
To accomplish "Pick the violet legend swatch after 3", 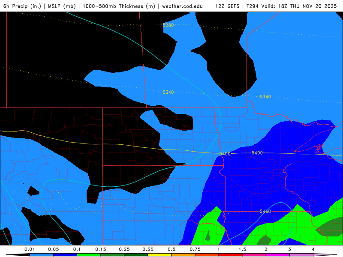I will [x=301, y=255].
